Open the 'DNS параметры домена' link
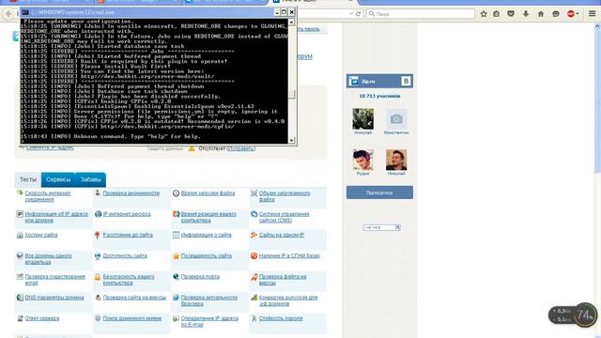The height and width of the screenshot is (338, 601). 54,298
